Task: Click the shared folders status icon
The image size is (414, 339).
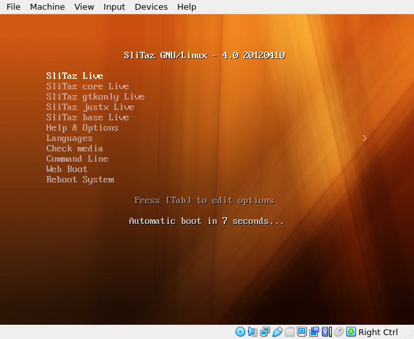Action: tap(289, 332)
